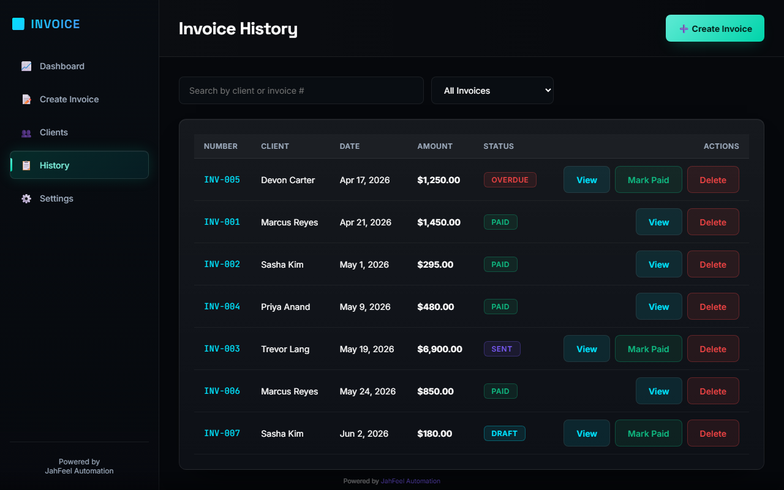
Task: Click client name Devon Carter
Action: click(x=288, y=180)
